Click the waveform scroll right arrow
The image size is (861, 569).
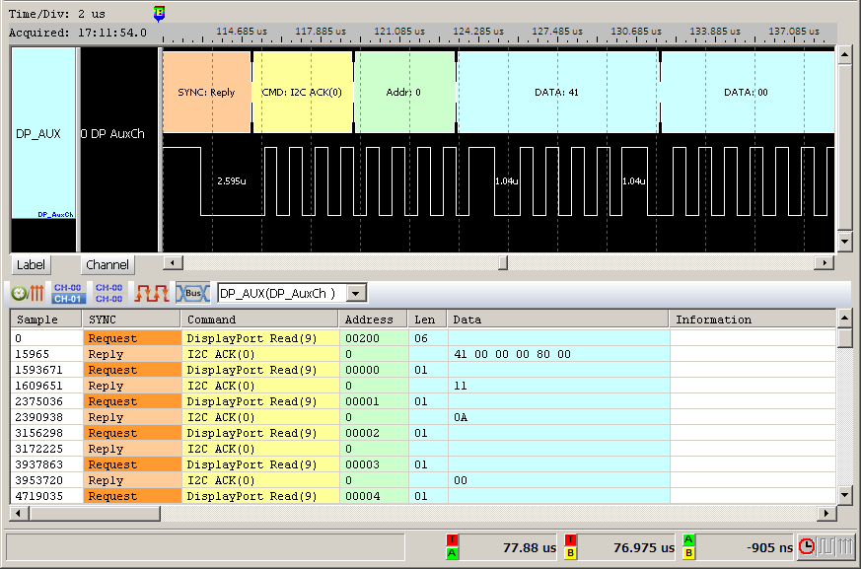825,263
